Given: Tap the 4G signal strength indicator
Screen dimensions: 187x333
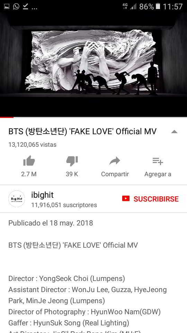Looking at the screenshot, I should (129, 7).
